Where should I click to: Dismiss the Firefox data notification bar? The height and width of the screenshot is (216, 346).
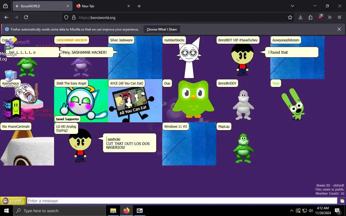(x=339, y=29)
